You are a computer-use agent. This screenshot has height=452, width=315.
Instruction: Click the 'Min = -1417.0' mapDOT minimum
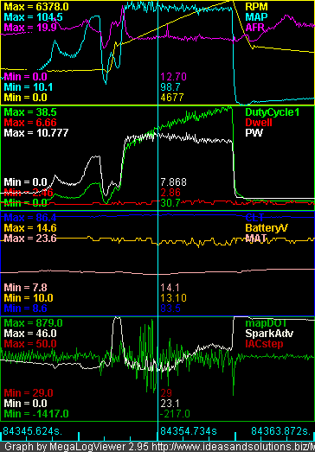point(36,414)
